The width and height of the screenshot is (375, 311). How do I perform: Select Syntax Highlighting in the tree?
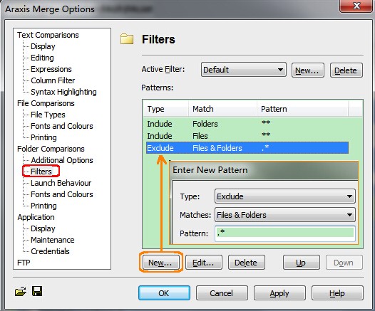tap(63, 92)
